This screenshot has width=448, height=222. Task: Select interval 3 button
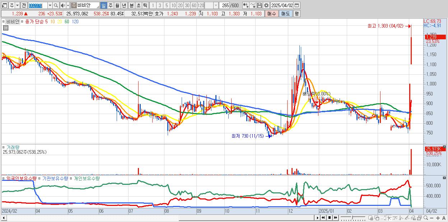[x=160, y=5]
